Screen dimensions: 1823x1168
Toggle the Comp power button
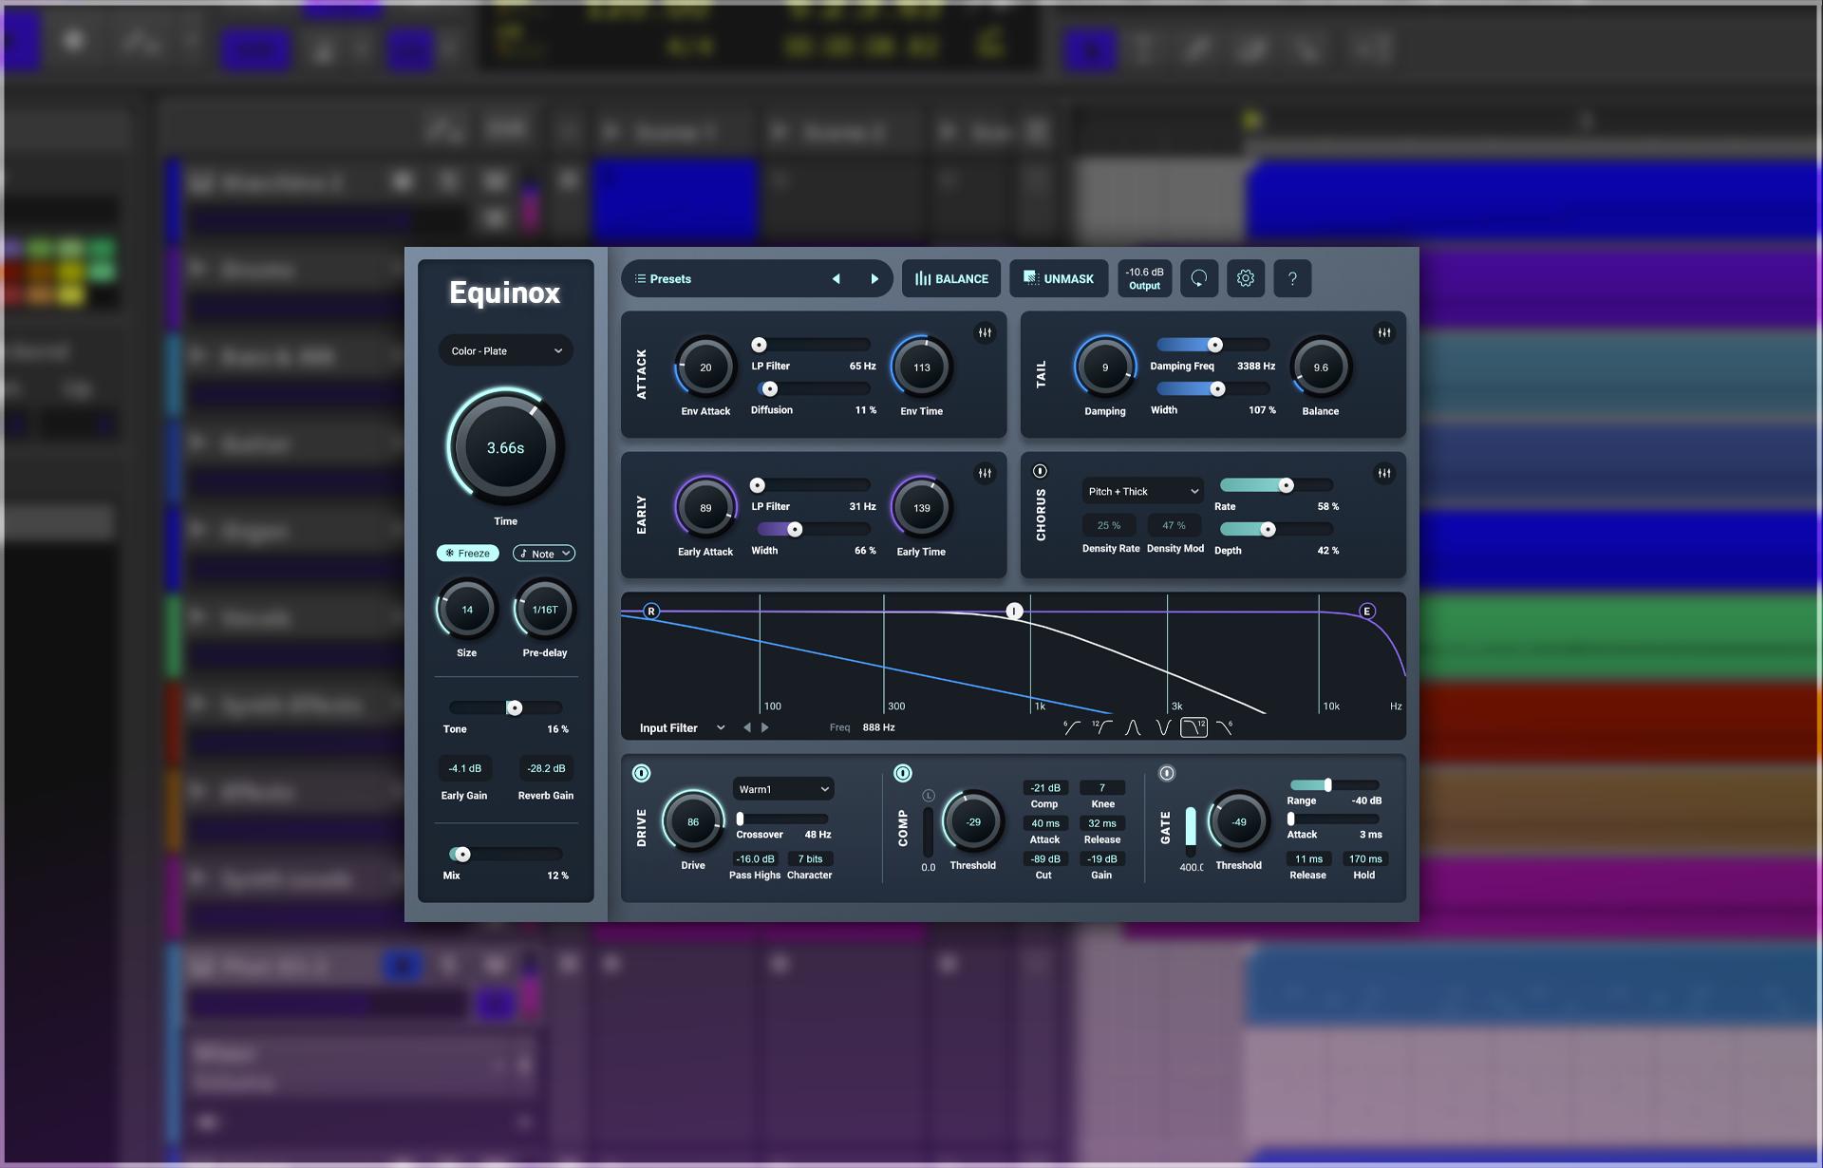[x=902, y=773]
